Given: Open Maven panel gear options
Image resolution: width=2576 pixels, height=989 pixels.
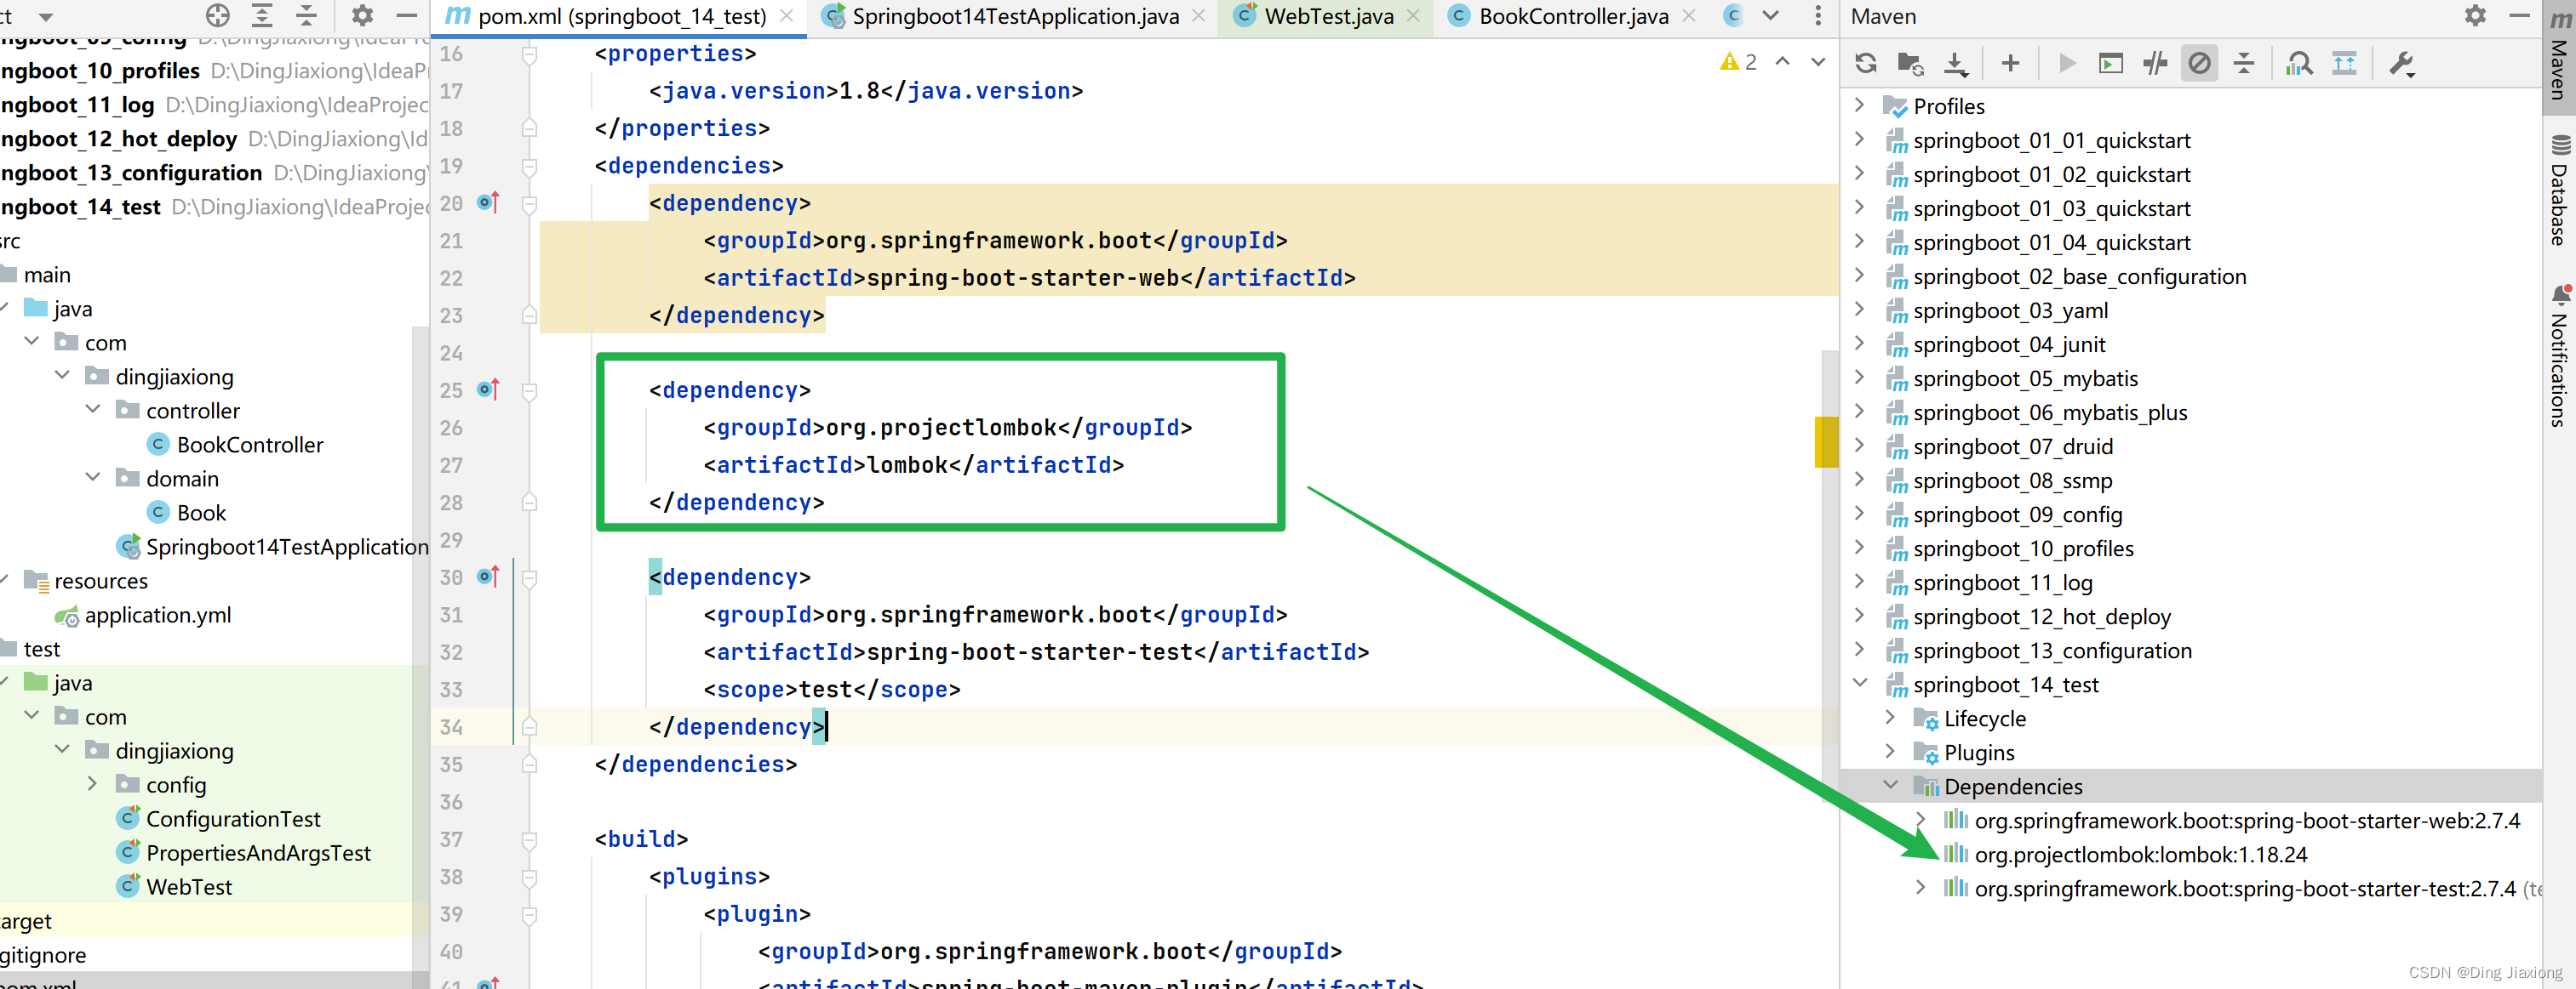Looking at the screenshot, I should [2475, 15].
